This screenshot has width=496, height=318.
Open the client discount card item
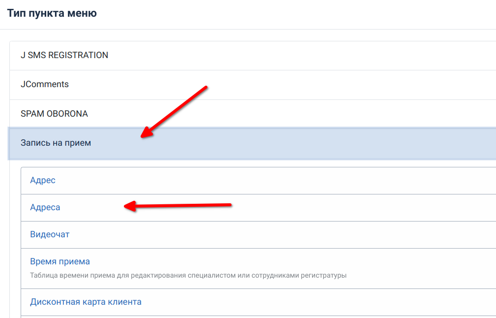coord(86,302)
